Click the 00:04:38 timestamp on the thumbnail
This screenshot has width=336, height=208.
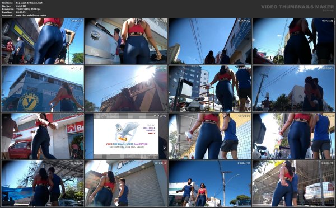[244, 163]
